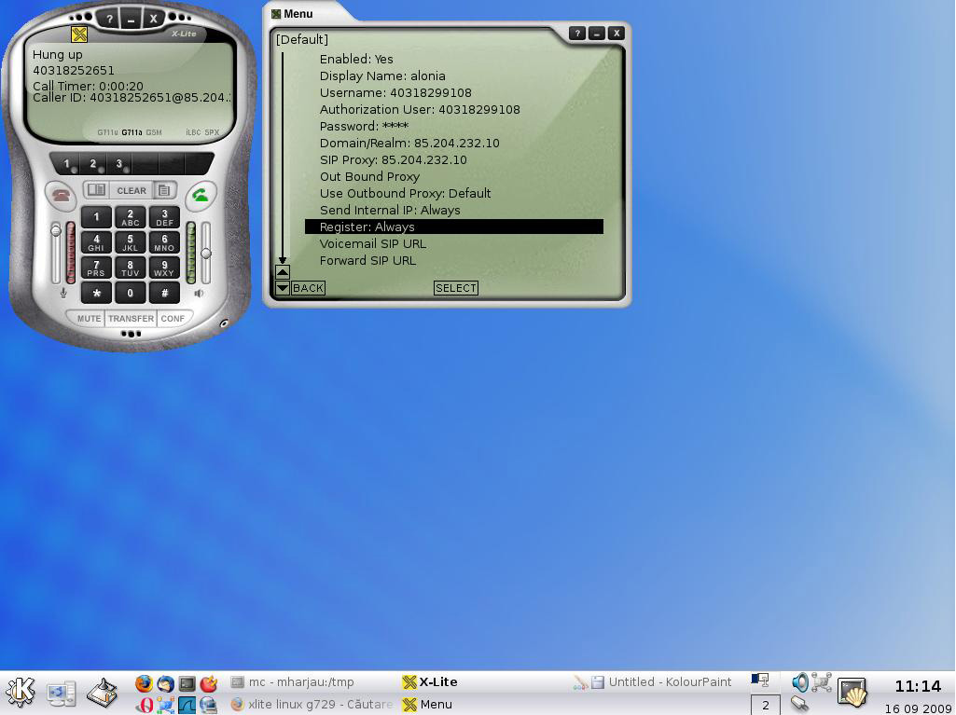Select line 1 on the phone
Image resolution: width=956 pixels, height=715 pixels.
coord(67,164)
